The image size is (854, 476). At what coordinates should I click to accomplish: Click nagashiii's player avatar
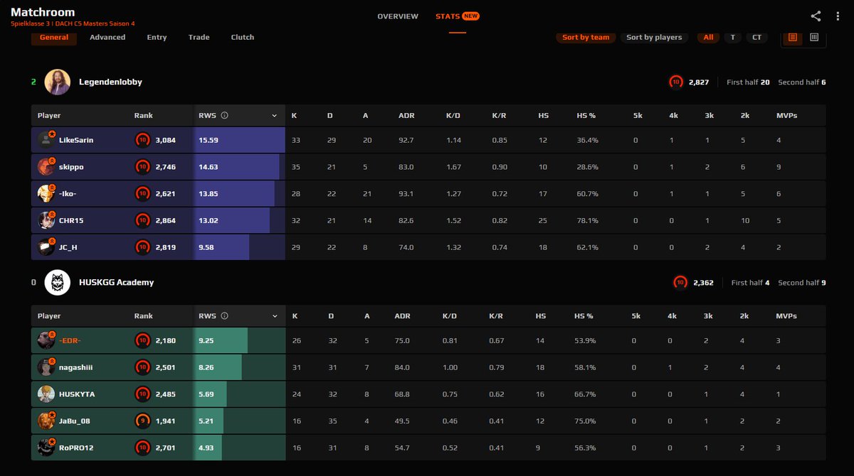[x=46, y=367]
